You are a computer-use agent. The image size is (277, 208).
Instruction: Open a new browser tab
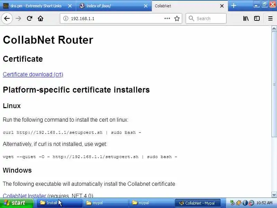(x=233, y=6)
